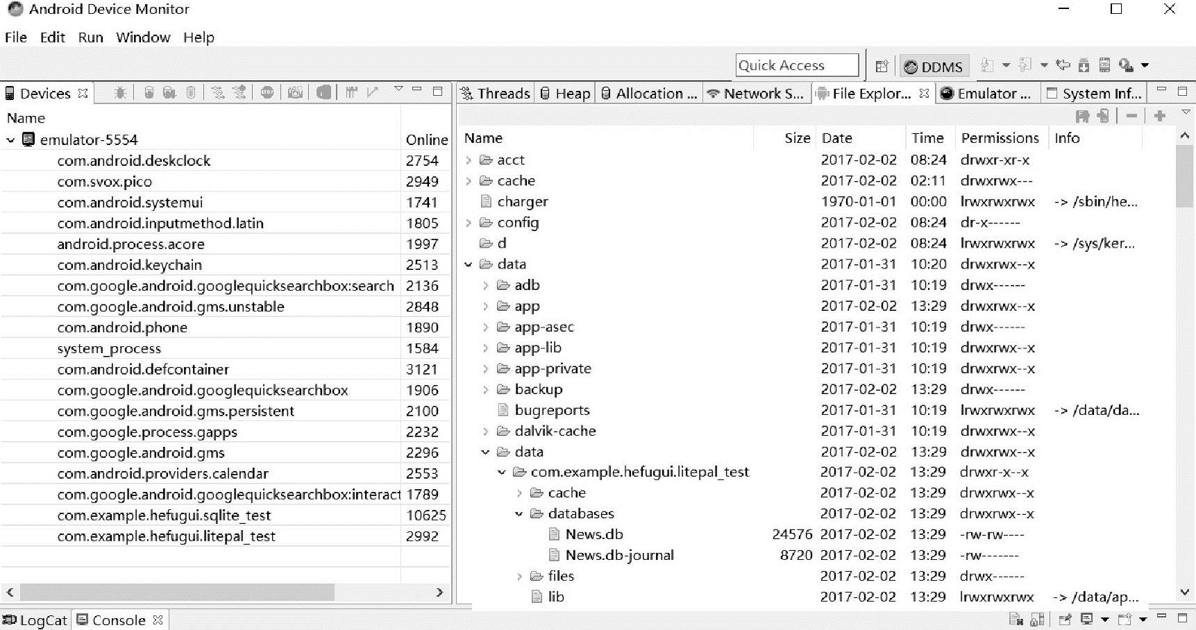The image size is (1196, 630).
Task: Collapse the databases folder
Action: point(519,514)
